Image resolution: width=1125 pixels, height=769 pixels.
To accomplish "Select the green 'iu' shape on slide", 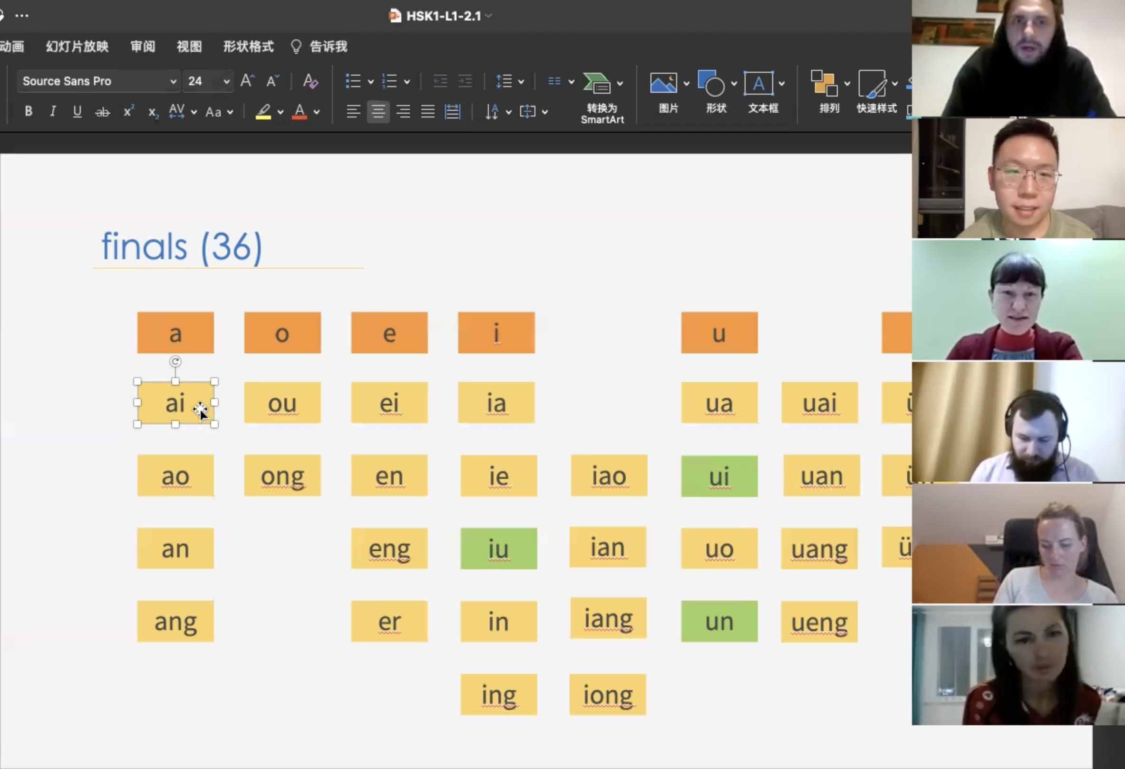I will pos(498,549).
